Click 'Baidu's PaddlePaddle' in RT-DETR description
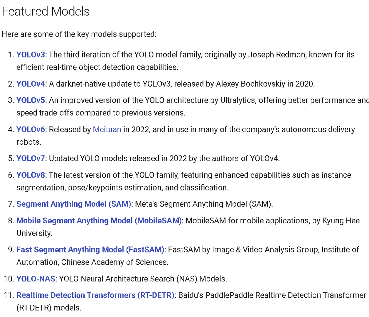This screenshot has width=369, height=317. tap(216, 295)
